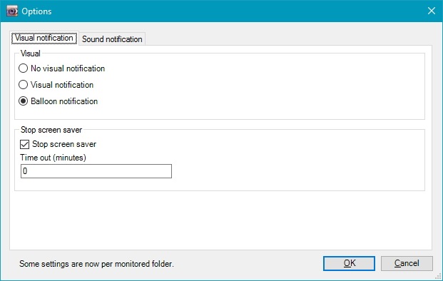Click the 'Some settings are now per monitored folder' note
Screen dimensions: 443x281
pos(96,264)
